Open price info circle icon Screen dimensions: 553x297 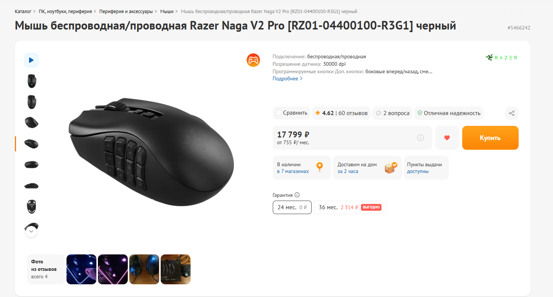[420, 138]
